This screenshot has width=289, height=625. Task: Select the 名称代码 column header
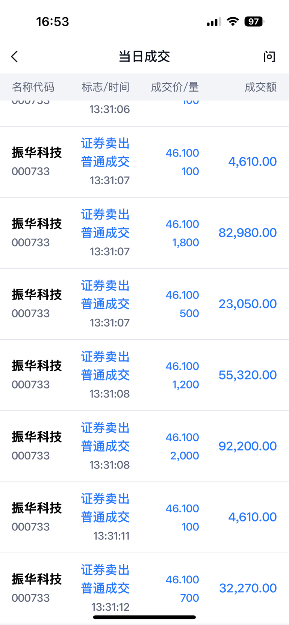(x=33, y=87)
